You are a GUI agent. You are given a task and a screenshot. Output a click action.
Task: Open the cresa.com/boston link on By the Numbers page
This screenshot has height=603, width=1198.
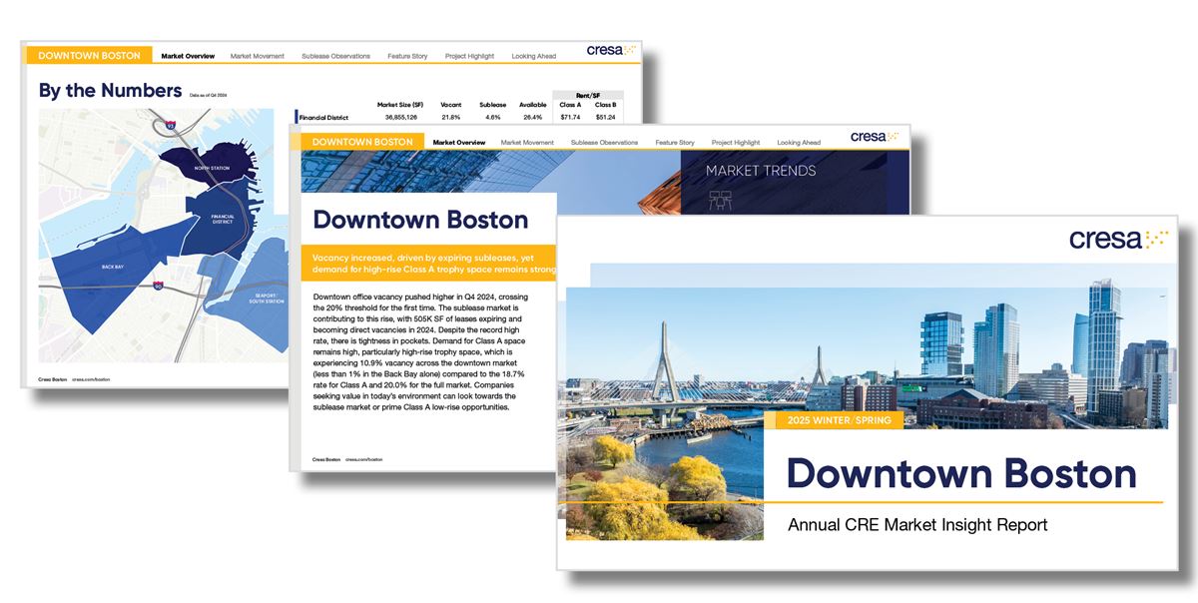tap(92, 379)
